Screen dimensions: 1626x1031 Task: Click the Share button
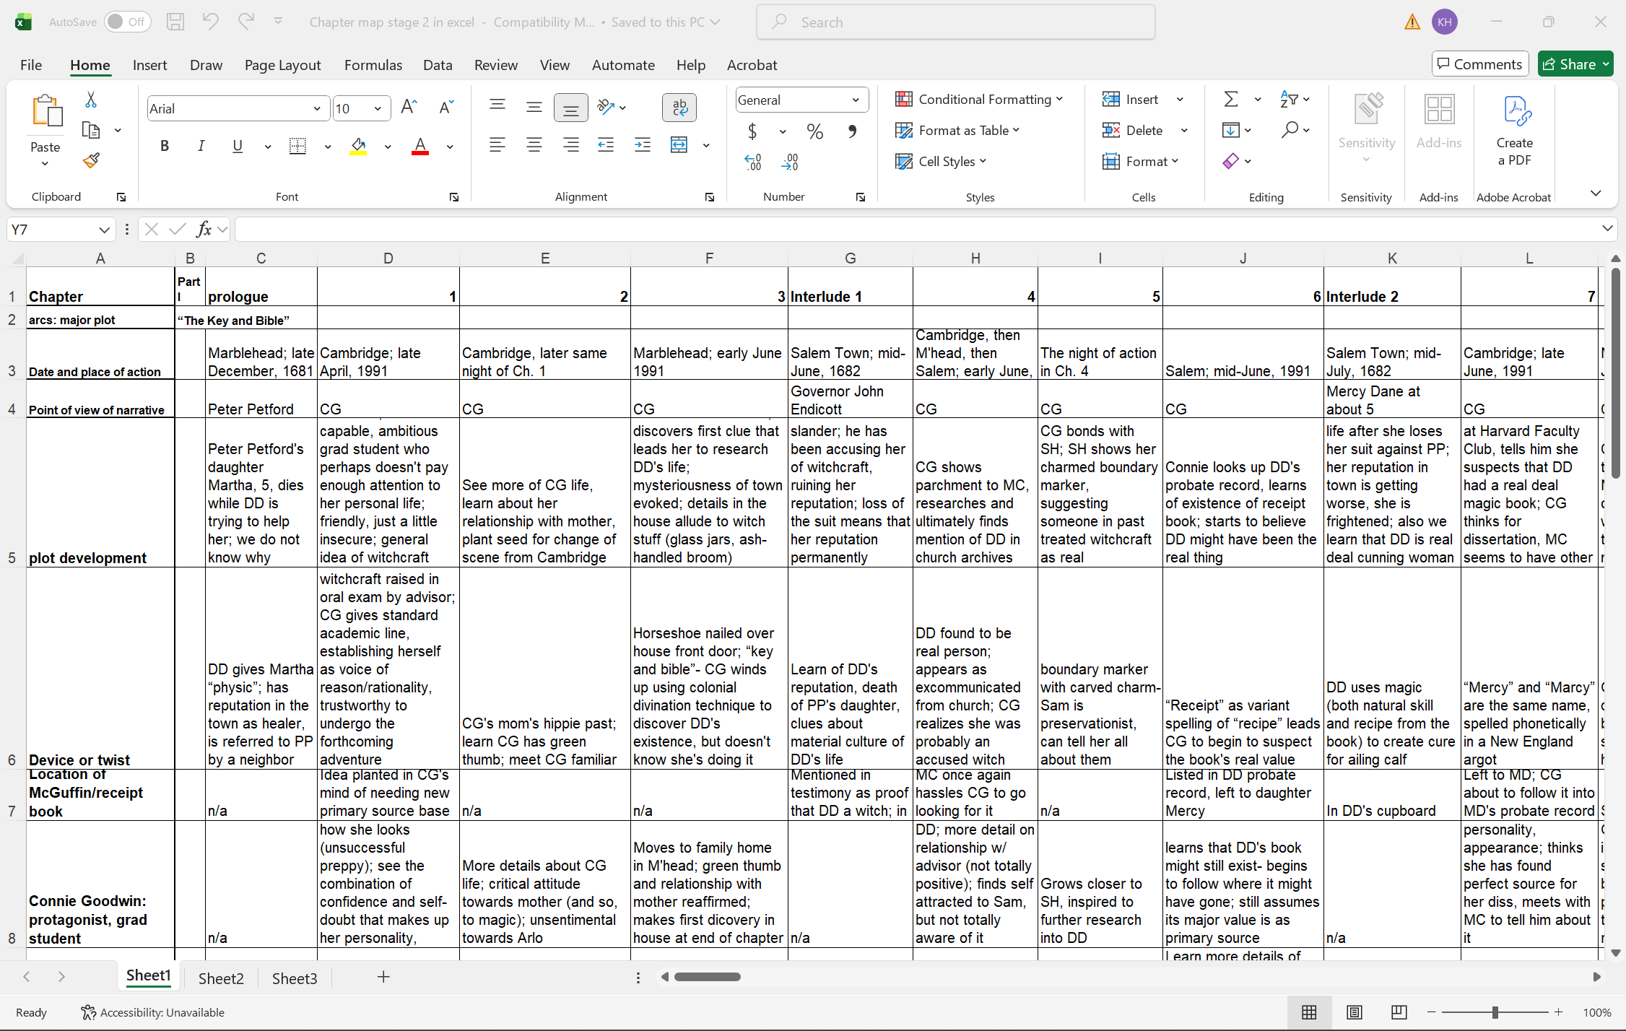tap(1568, 64)
